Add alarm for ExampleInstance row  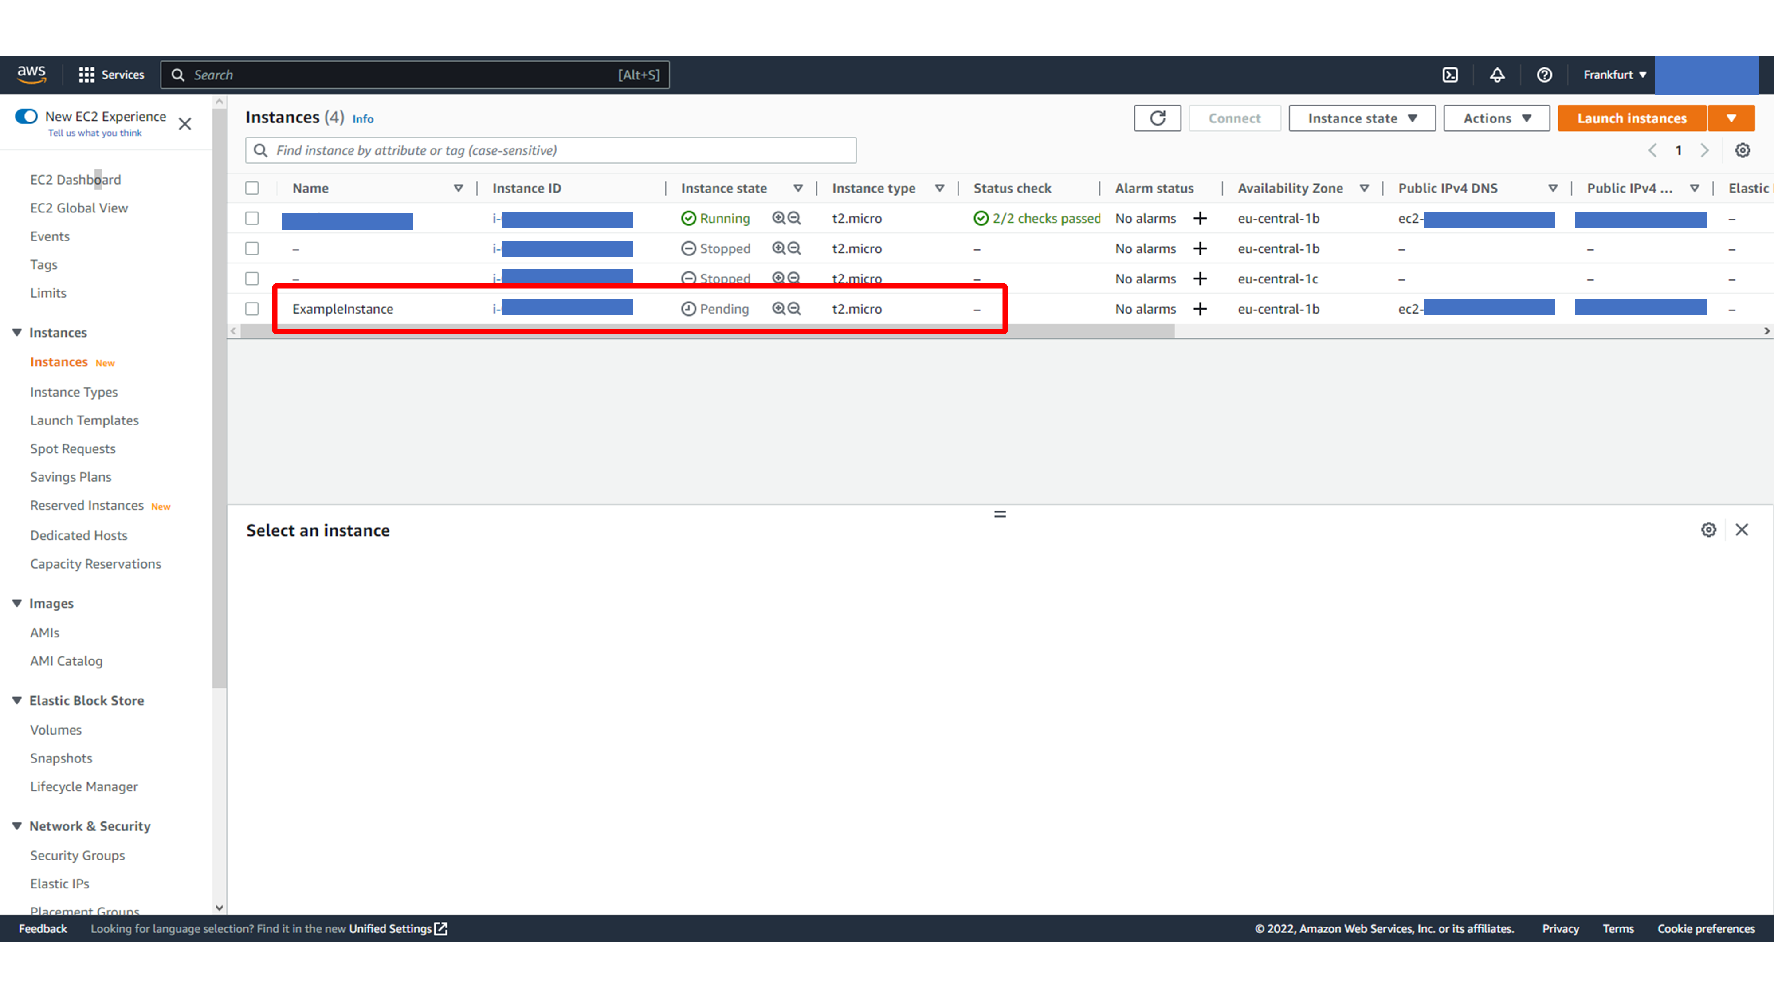[1200, 309]
